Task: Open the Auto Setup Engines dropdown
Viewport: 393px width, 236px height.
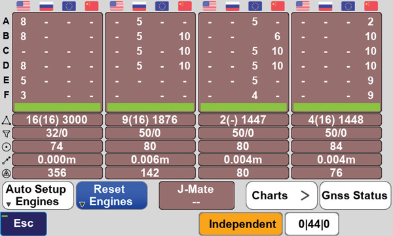Action: (38, 195)
